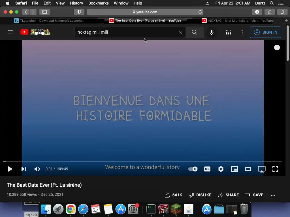Launch Chrome from dock
290x217 pixels.
click(x=71, y=209)
